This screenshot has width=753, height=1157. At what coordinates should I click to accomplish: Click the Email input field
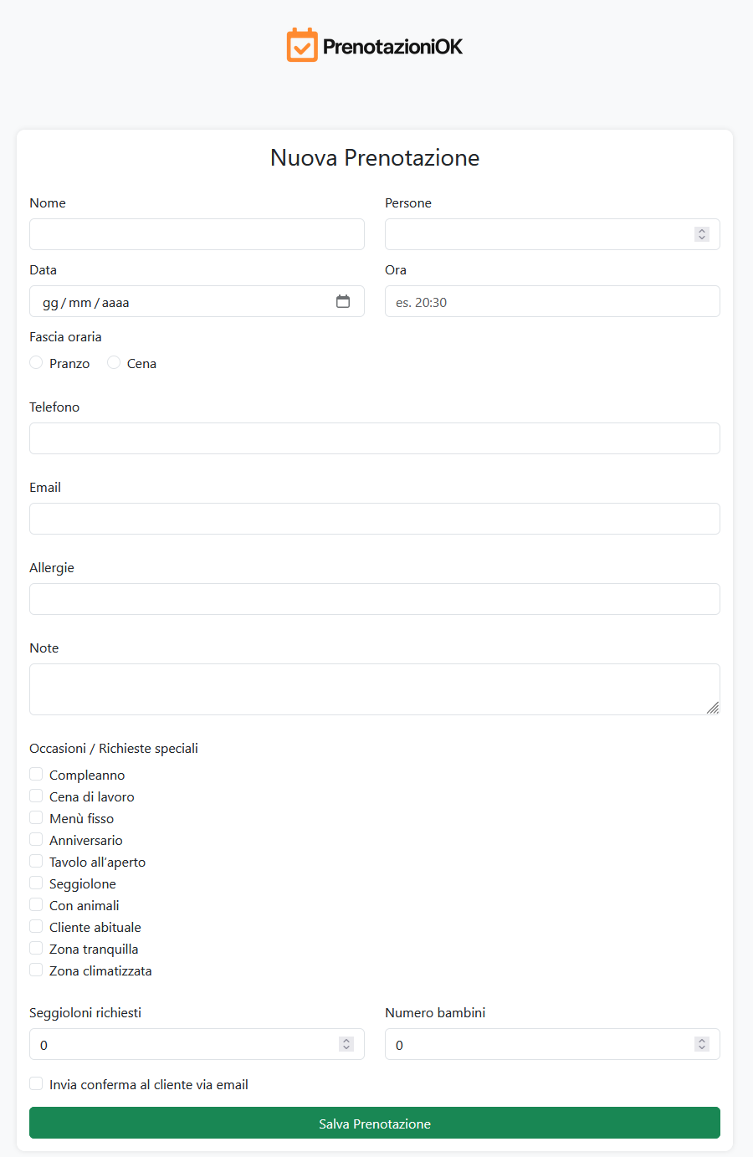point(375,519)
